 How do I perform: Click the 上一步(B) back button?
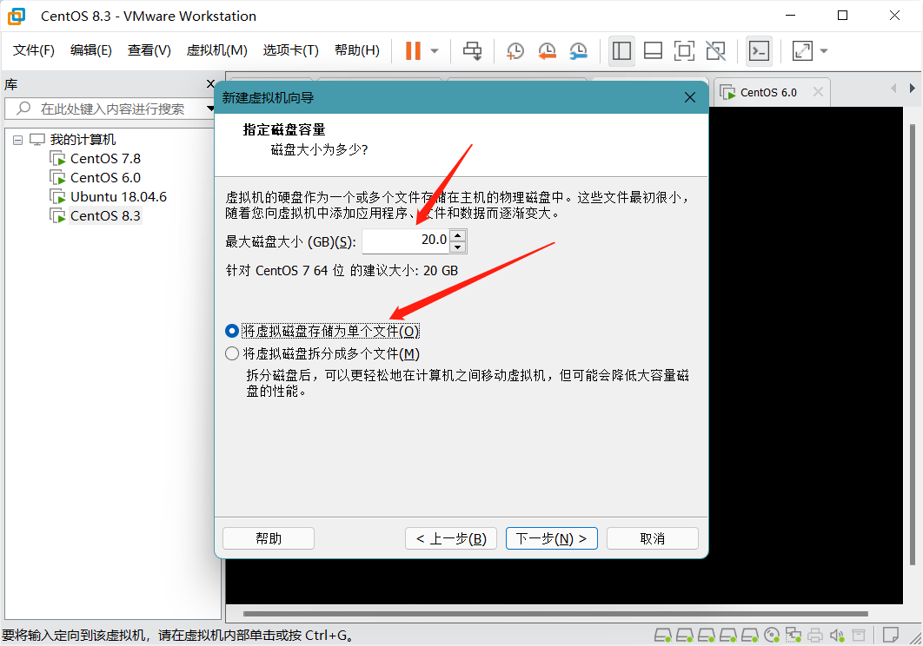(451, 538)
